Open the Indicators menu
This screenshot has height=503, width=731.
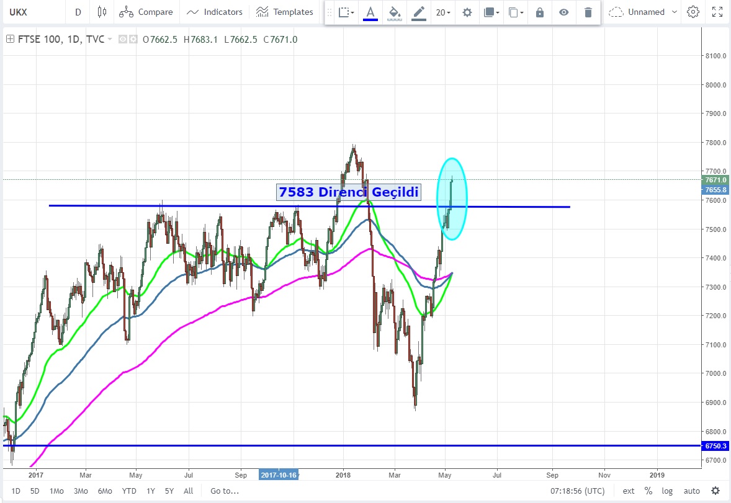pos(215,12)
